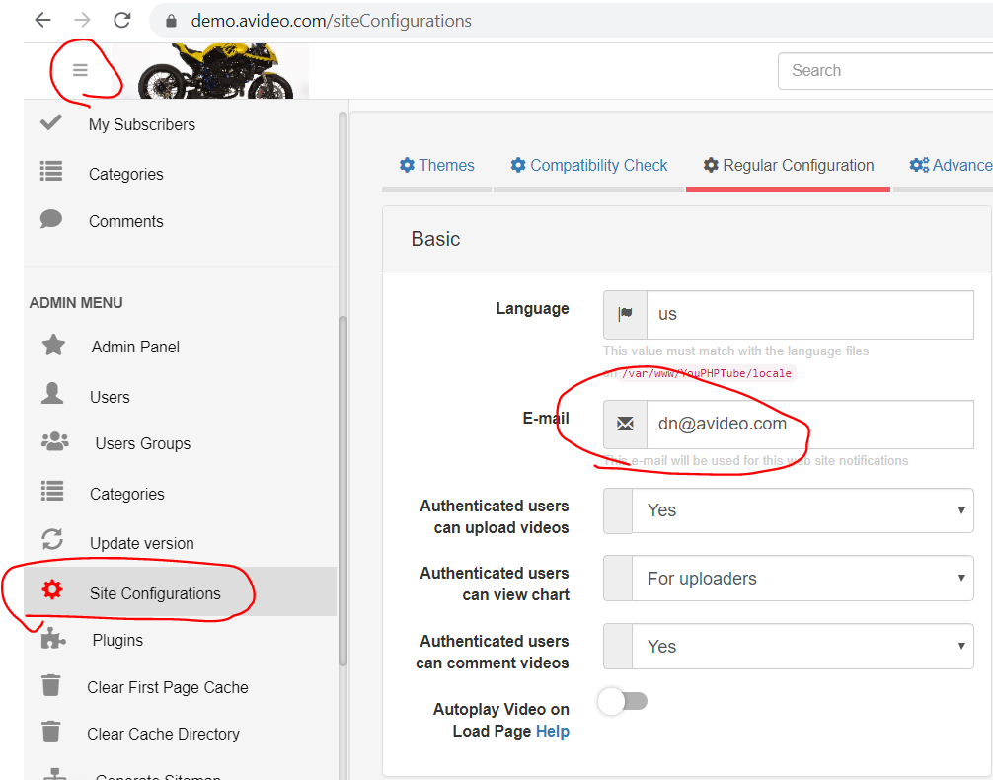Click the envelope icon beside E-mail
993x780 pixels.
click(625, 424)
